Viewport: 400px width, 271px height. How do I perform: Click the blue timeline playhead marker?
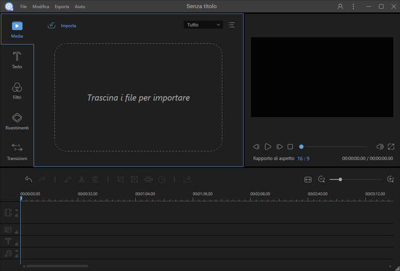pyautogui.click(x=21, y=198)
